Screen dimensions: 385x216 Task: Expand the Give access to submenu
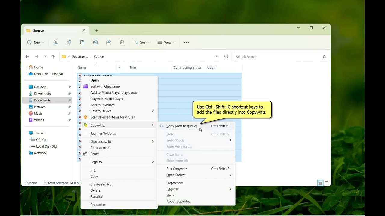pyautogui.click(x=153, y=142)
